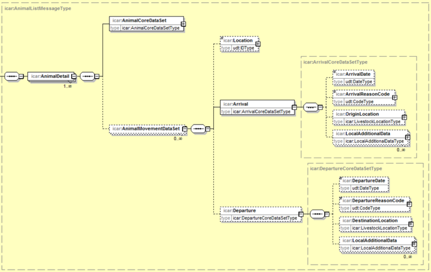Click udt:CodeType under ArrivalReasonCode
The height and width of the screenshot is (272, 431).
(x=359, y=102)
